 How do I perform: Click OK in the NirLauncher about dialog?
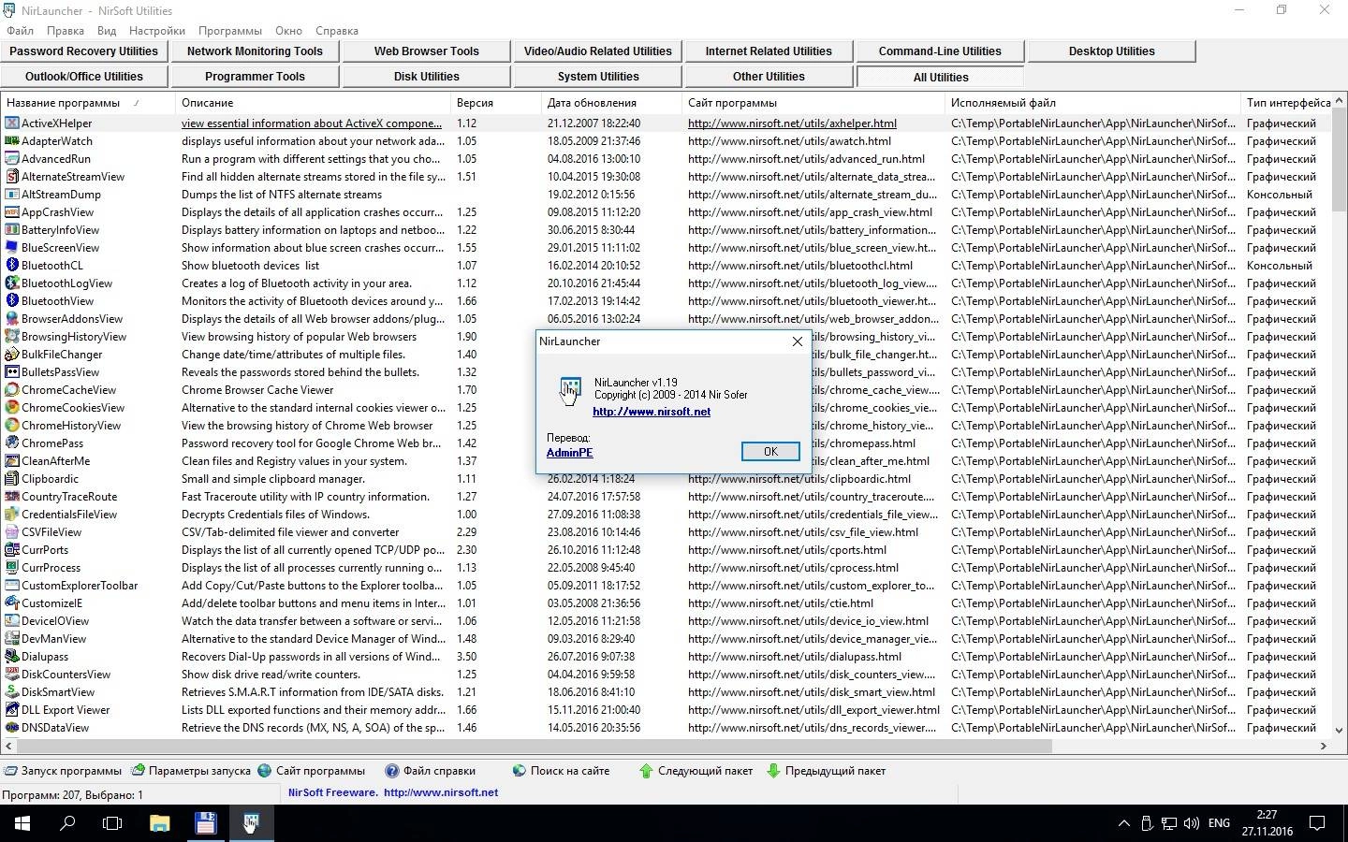pos(770,452)
